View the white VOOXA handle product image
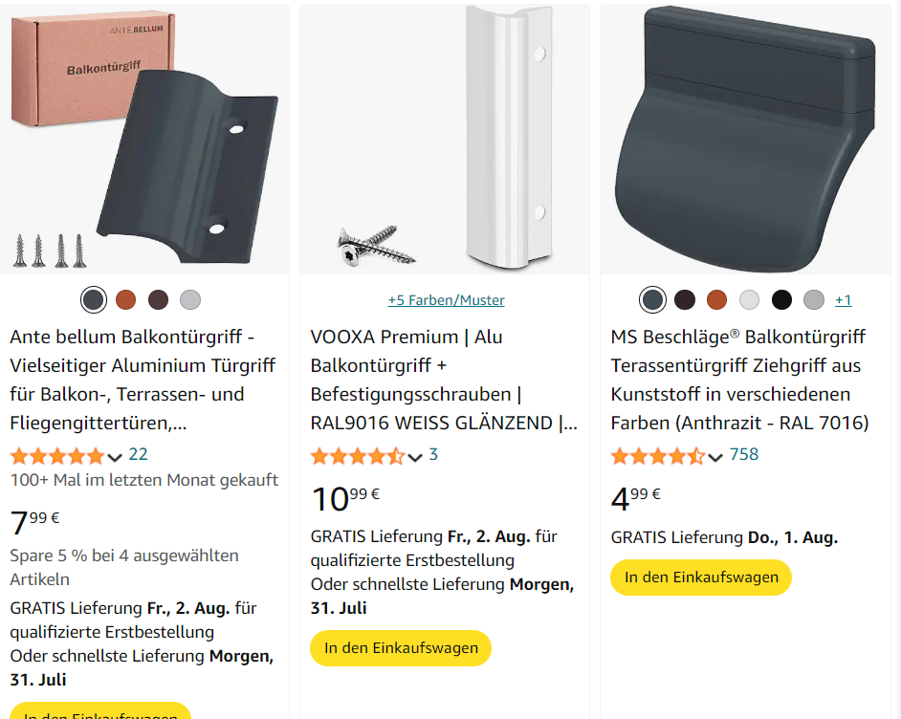The height and width of the screenshot is (719, 901). pyautogui.click(x=445, y=140)
